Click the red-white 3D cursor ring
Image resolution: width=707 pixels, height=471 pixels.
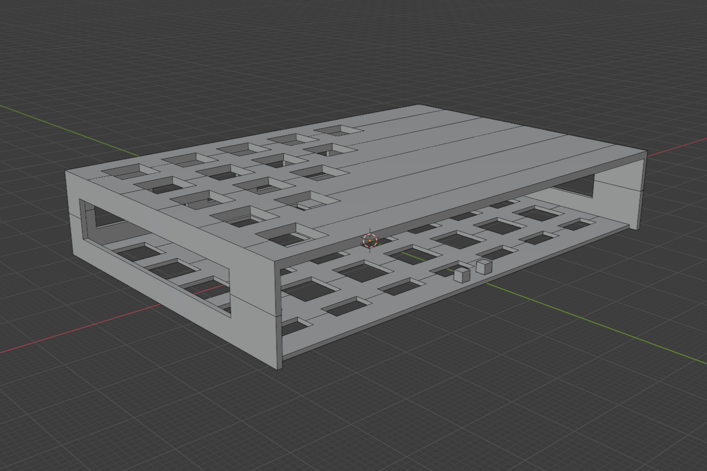point(370,241)
